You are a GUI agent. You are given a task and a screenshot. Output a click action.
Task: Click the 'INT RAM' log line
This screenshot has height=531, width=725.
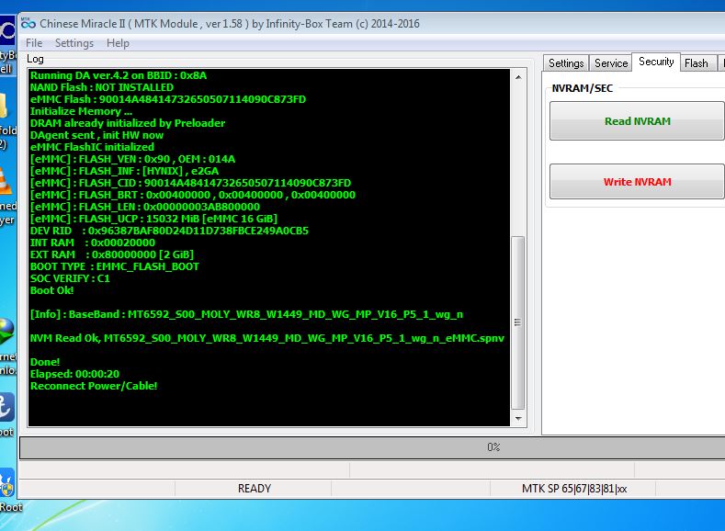coord(93,243)
